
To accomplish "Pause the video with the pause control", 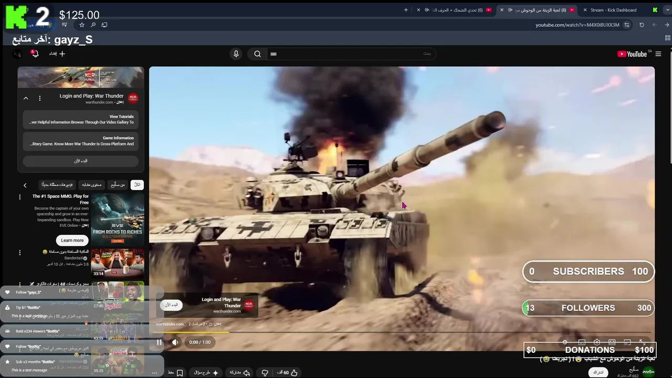I will point(159,342).
